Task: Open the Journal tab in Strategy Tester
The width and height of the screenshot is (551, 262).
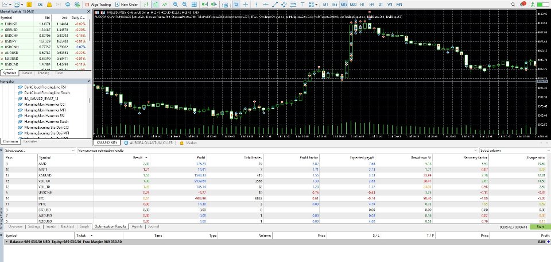Action: tap(153, 226)
